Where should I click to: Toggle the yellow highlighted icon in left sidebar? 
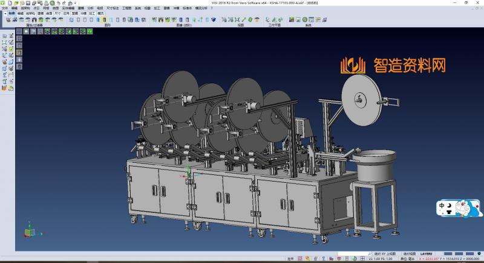tap(19, 52)
